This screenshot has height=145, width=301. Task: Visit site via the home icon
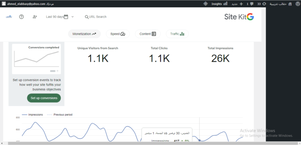point(290,4)
